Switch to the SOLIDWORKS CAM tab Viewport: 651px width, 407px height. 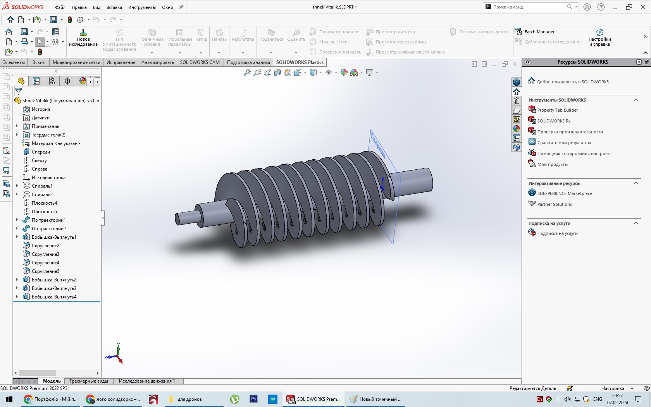point(200,62)
